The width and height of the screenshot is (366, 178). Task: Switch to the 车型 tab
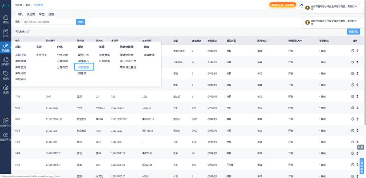point(42,14)
